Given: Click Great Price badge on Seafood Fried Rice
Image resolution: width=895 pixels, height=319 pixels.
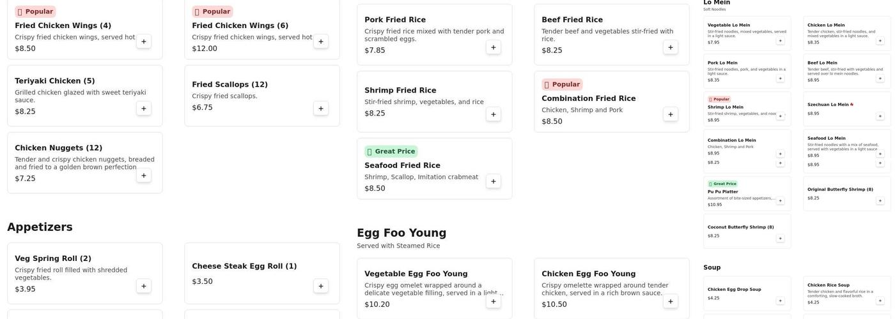Looking at the screenshot, I should (391, 151).
